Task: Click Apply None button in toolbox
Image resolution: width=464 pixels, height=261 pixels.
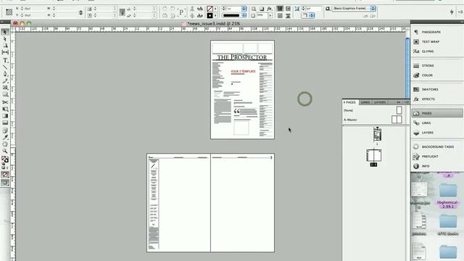Action: 5,175
